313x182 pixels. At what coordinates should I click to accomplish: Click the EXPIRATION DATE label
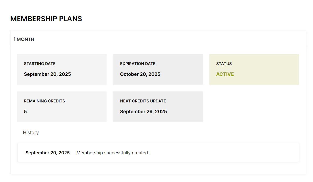pyautogui.click(x=138, y=64)
